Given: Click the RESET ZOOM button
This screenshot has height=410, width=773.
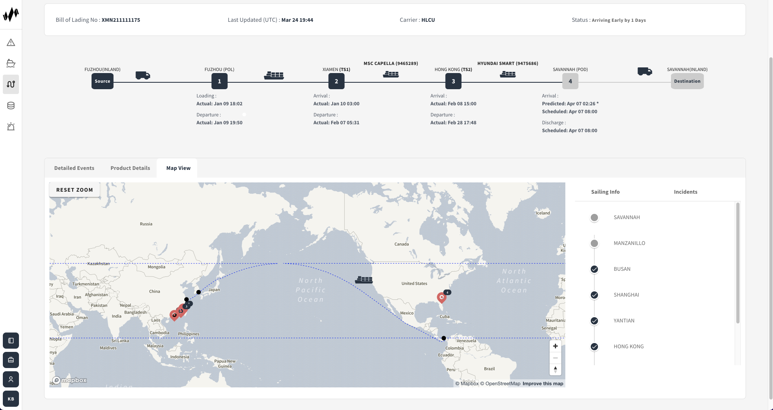Looking at the screenshot, I should click(74, 189).
